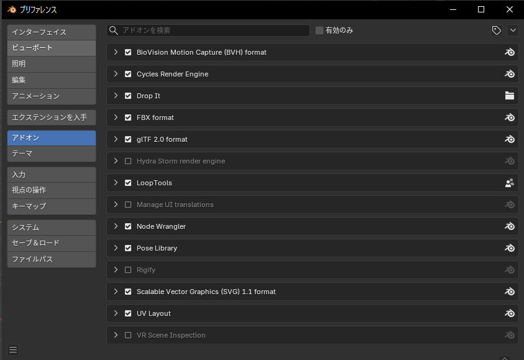Disable the Pose Library add-on checkbox
524x360 pixels.
128,248
